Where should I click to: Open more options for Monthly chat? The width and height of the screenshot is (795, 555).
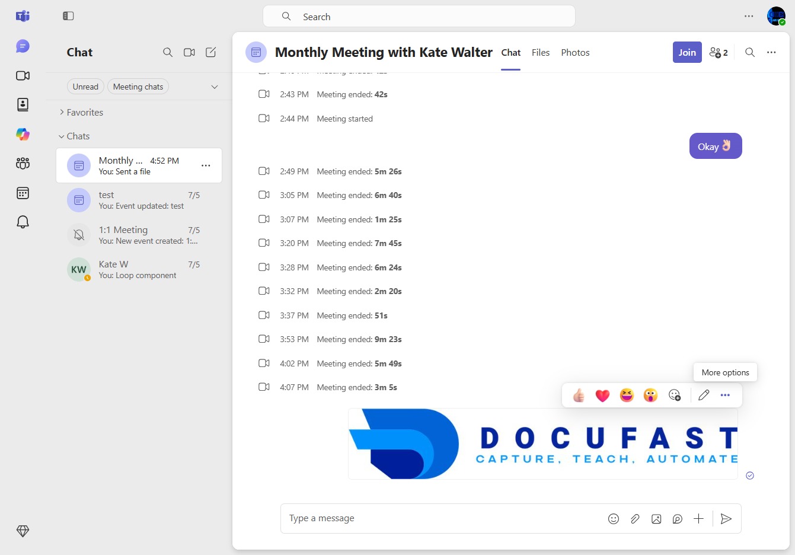(x=206, y=165)
